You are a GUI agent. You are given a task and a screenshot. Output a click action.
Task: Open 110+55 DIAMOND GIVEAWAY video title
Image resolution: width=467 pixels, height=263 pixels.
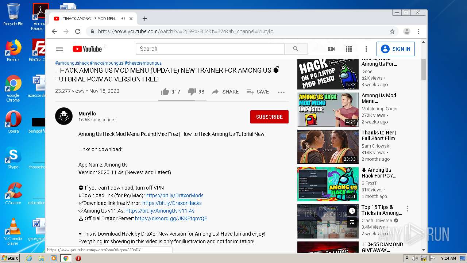point(382,247)
